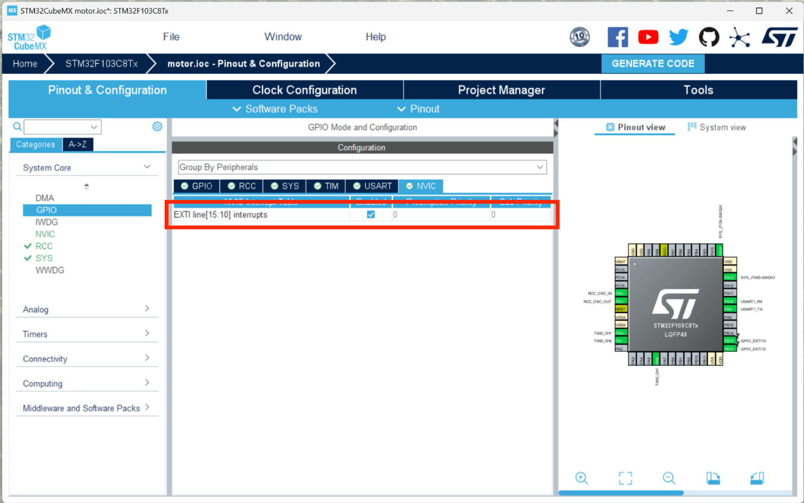Select NVIC in System Core list

(x=45, y=234)
